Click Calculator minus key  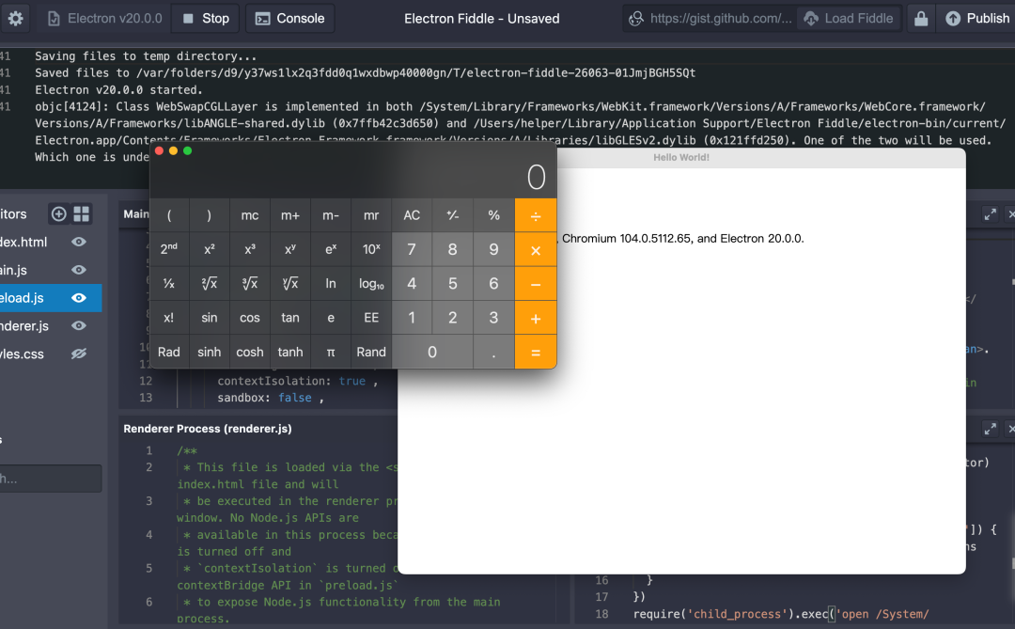(x=536, y=284)
